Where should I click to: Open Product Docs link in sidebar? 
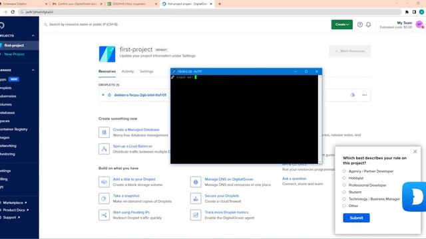click(x=15, y=210)
